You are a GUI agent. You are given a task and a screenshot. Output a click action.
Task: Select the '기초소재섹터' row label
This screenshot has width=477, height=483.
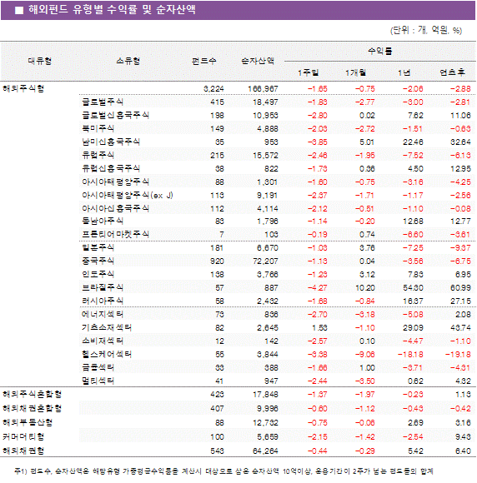(107, 327)
